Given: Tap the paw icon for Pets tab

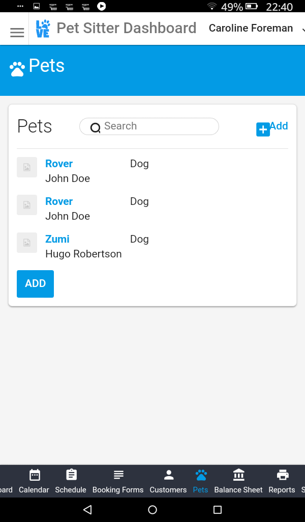Looking at the screenshot, I should (200, 475).
